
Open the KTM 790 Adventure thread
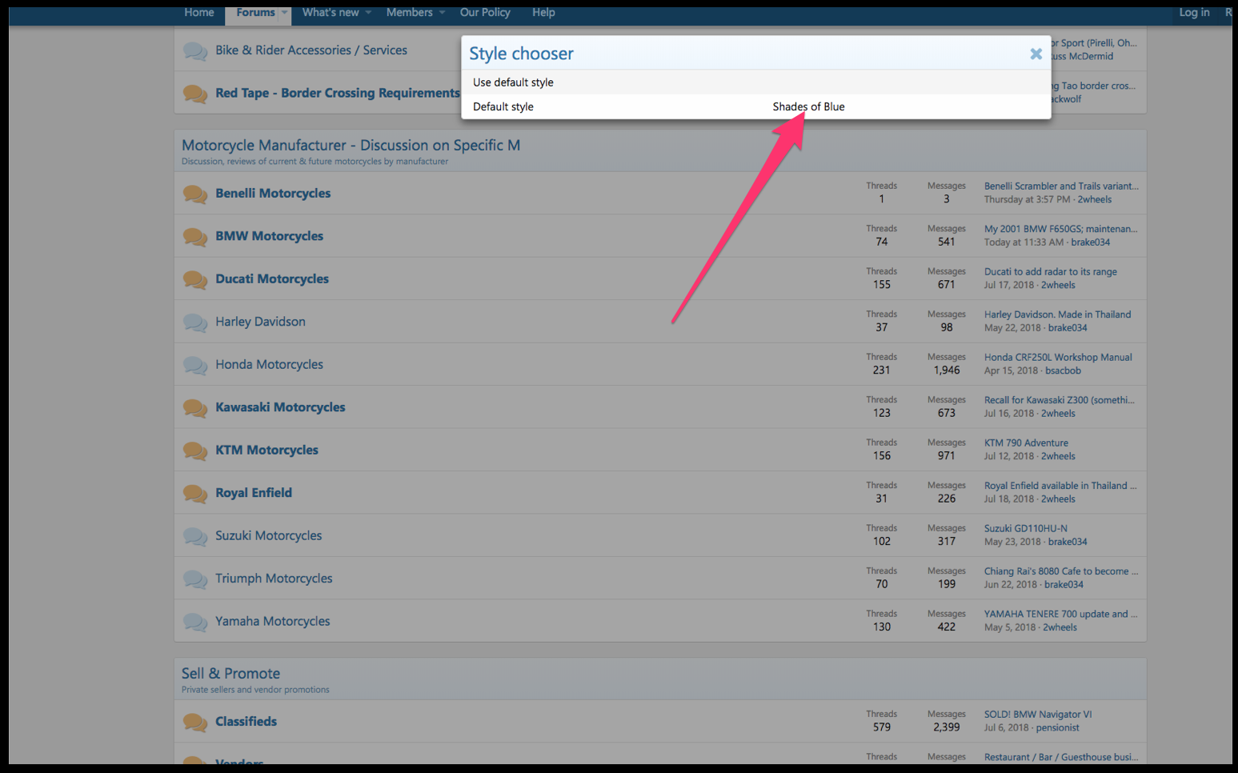[1026, 443]
